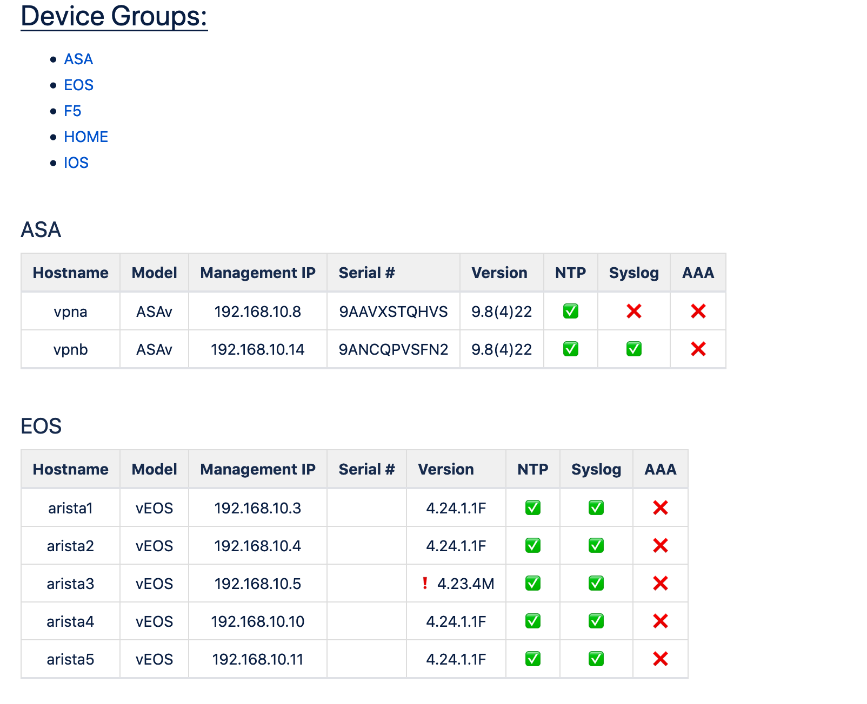867x704 pixels.
Task: Select the arista4 hostname cell
Action: tap(71, 621)
